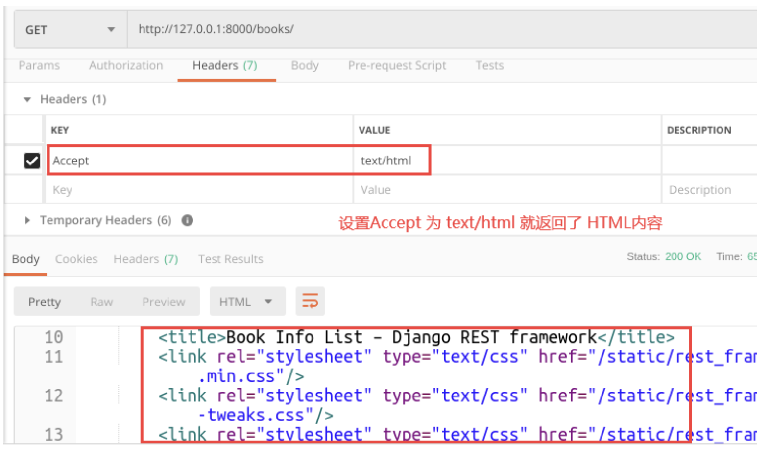Click the request URL field

442,29
